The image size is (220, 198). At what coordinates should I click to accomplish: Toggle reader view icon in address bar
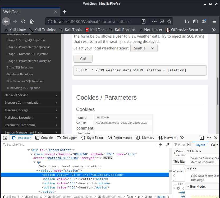(143, 21)
